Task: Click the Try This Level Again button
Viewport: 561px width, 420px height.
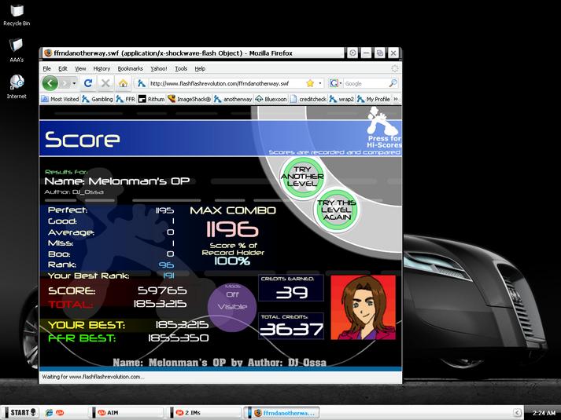Action: pyautogui.click(x=336, y=210)
